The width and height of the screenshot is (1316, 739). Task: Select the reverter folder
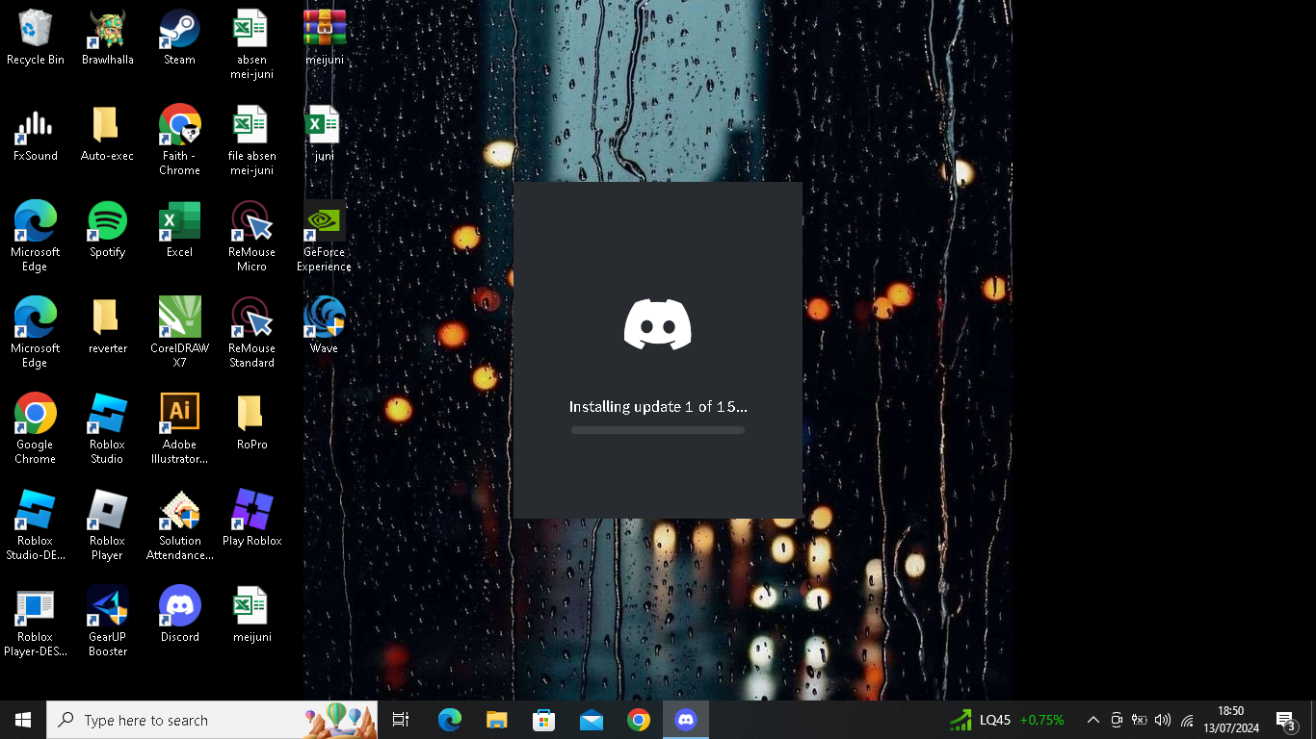[108, 327]
